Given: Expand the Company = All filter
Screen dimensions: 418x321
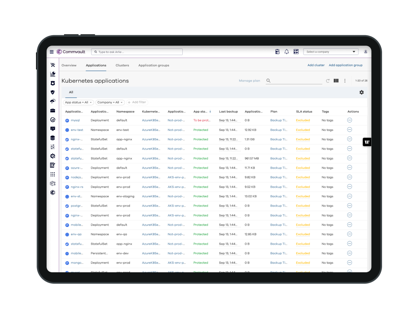Looking at the screenshot, I should coord(110,102).
